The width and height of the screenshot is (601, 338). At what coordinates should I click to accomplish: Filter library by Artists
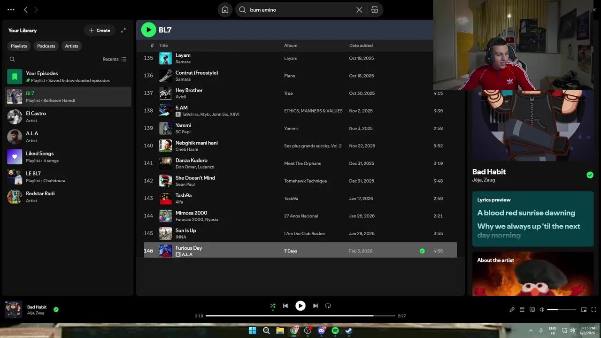pyautogui.click(x=72, y=46)
